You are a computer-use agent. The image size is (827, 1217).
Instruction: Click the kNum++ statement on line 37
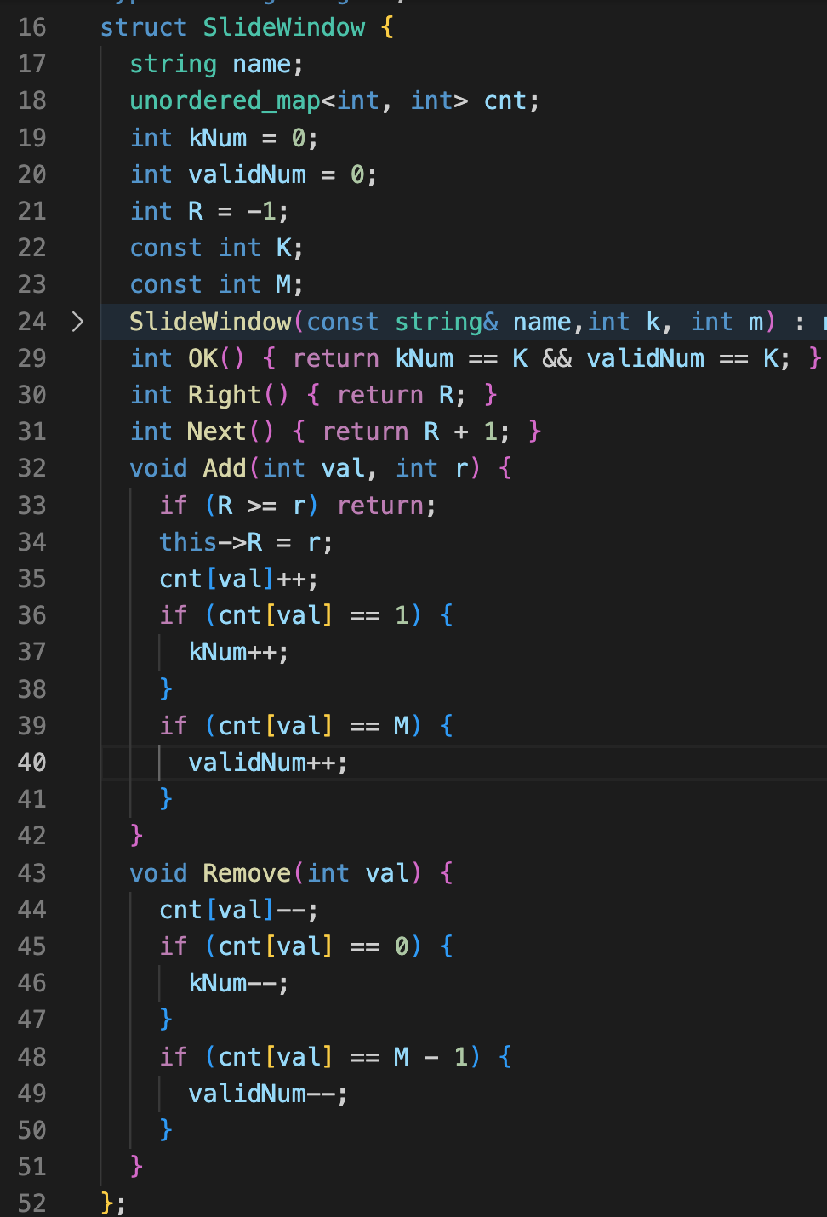pyautogui.click(x=238, y=653)
